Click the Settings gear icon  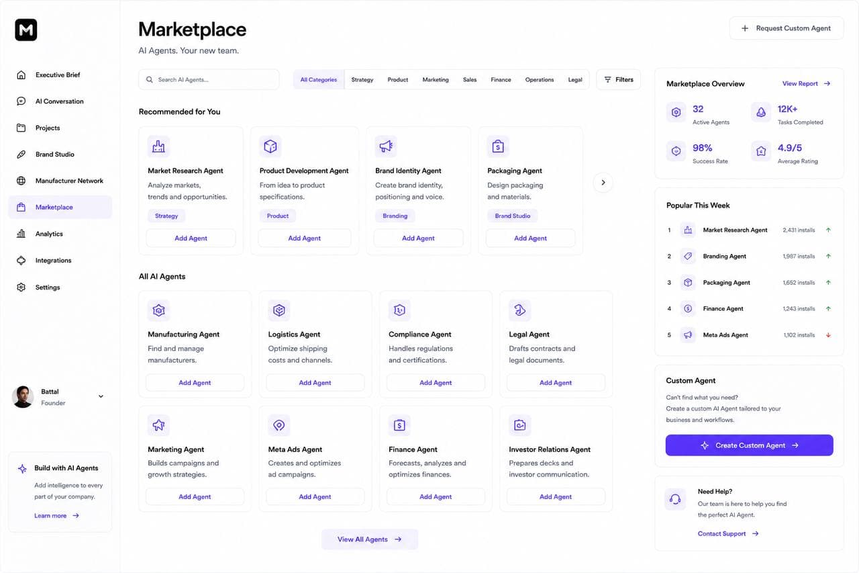tap(21, 288)
